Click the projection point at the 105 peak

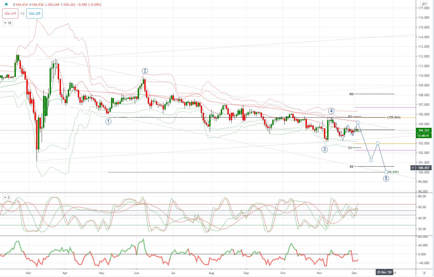click(x=358, y=122)
